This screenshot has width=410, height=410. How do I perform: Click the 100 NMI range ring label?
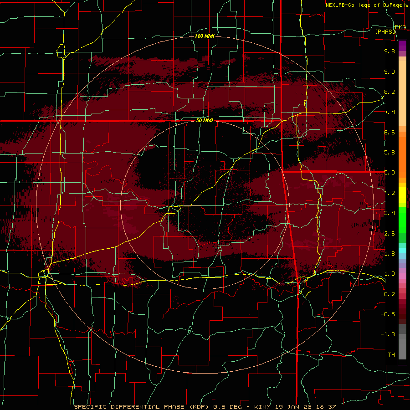pyautogui.click(x=205, y=36)
